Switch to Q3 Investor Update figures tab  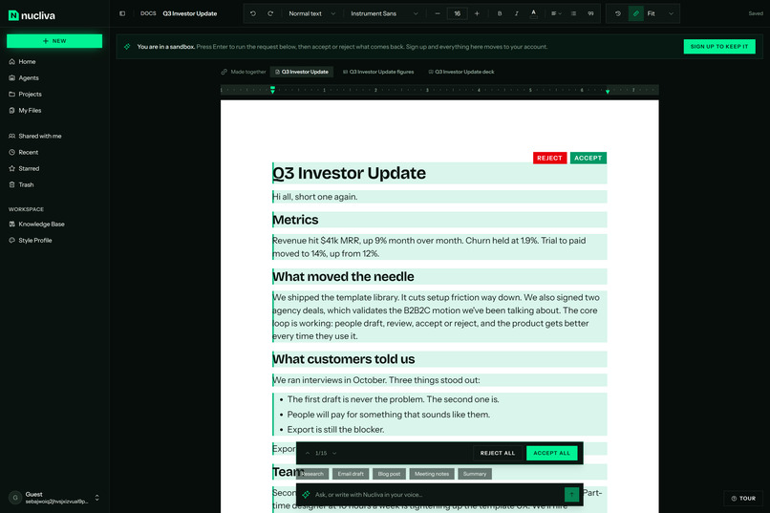(x=378, y=72)
